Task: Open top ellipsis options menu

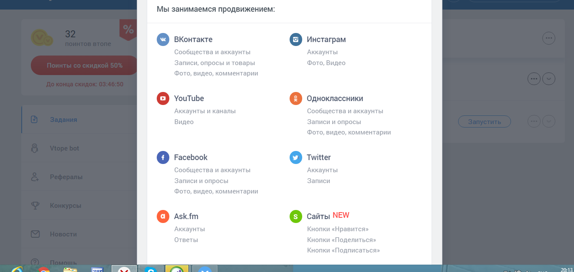Action: (549, 38)
